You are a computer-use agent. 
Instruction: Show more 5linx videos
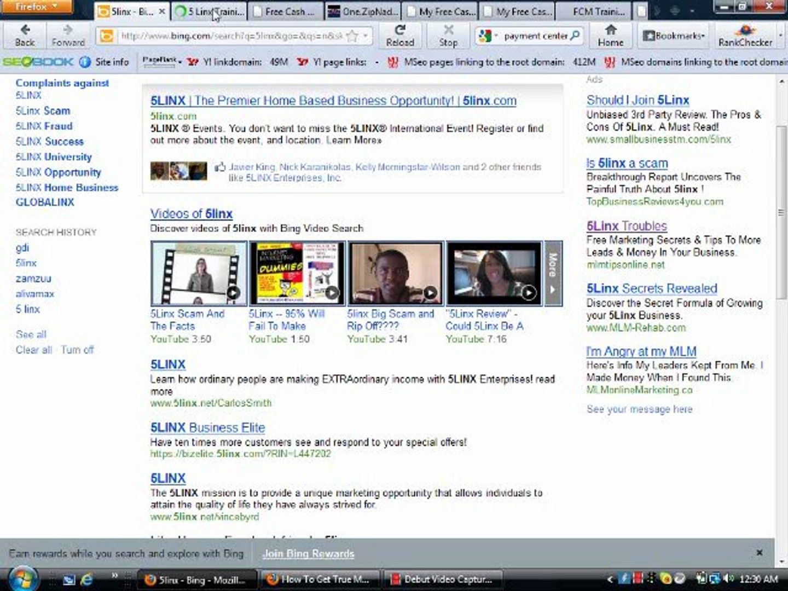(553, 273)
